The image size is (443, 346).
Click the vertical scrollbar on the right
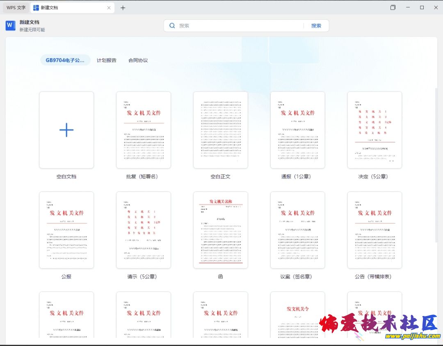[x=436, y=164]
